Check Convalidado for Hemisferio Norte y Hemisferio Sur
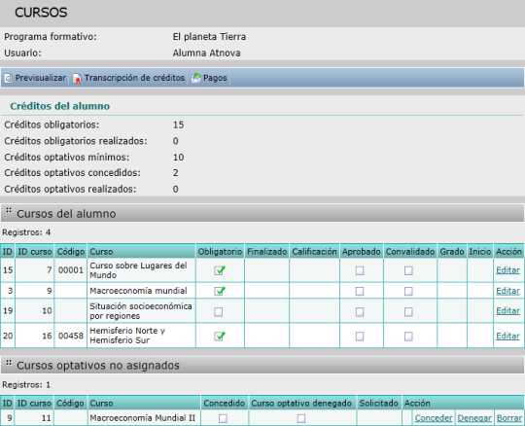 [x=408, y=337]
